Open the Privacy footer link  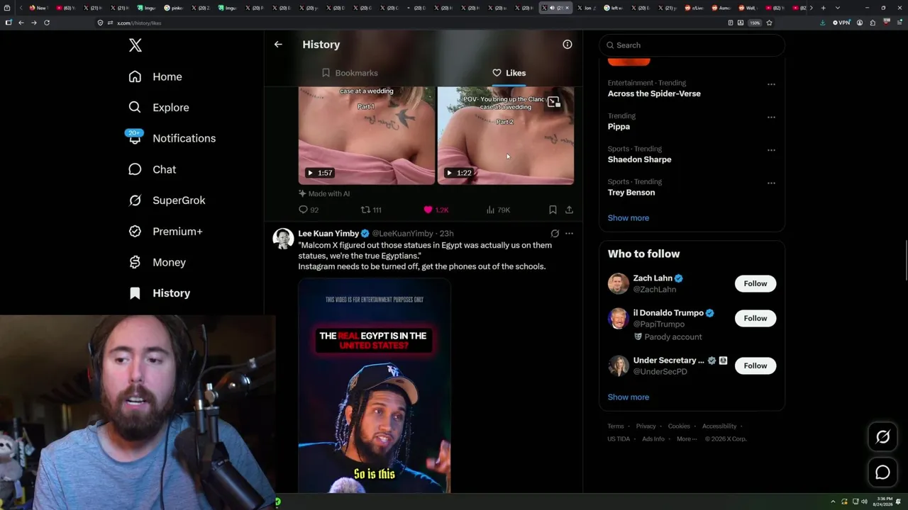[646, 426]
